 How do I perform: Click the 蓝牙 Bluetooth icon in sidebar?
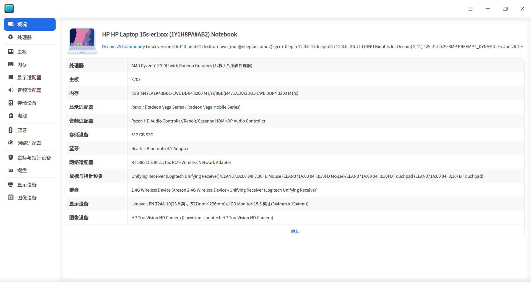click(x=11, y=130)
